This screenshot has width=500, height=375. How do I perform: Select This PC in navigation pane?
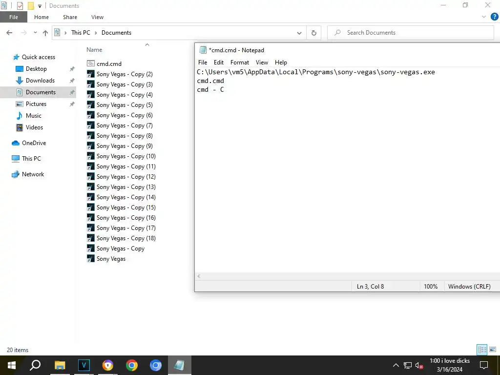tap(31, 159)
